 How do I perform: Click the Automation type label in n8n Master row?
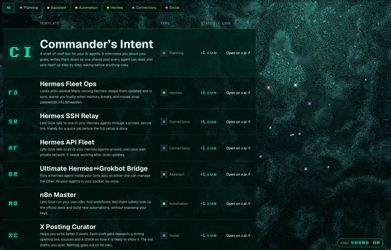[x=178, y=203]
